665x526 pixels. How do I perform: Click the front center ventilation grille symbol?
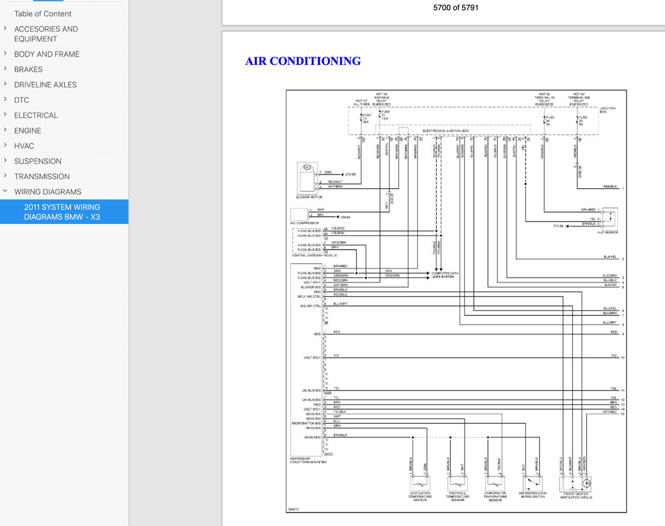pyautogui.click(x=575, y=484)
